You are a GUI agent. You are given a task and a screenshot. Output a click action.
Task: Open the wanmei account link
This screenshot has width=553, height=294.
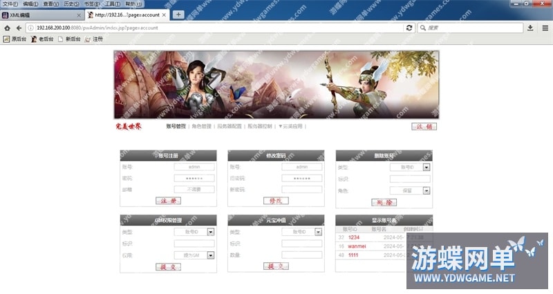357,246
